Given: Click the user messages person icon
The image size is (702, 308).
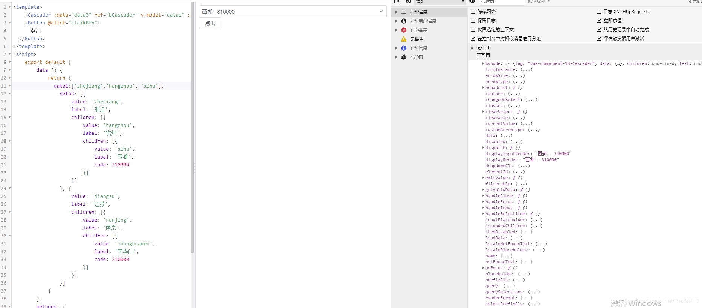Looking at the screenshot, I should [404, 21].
